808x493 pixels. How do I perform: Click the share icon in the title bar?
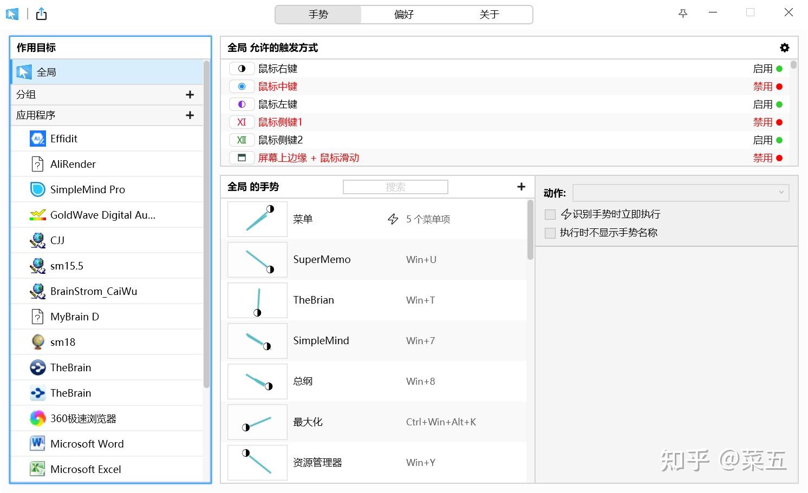click(x=41, y=13)
